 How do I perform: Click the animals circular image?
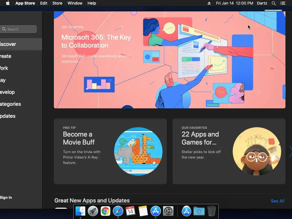coord(138,151)
